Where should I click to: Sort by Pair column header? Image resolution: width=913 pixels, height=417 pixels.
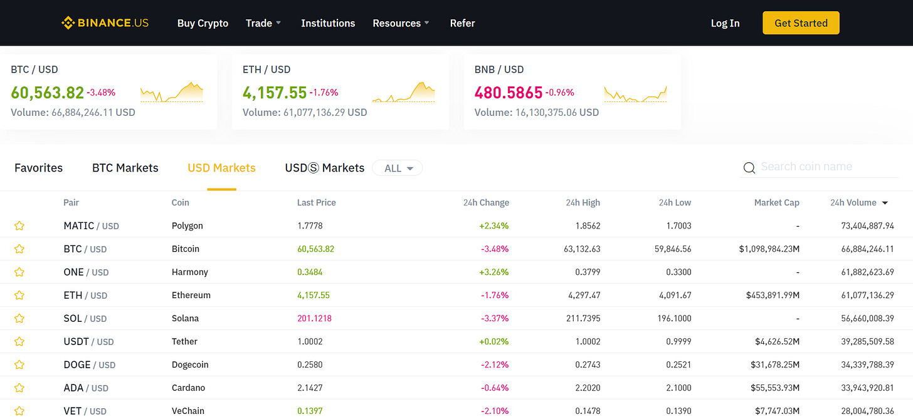coord(71,202)
